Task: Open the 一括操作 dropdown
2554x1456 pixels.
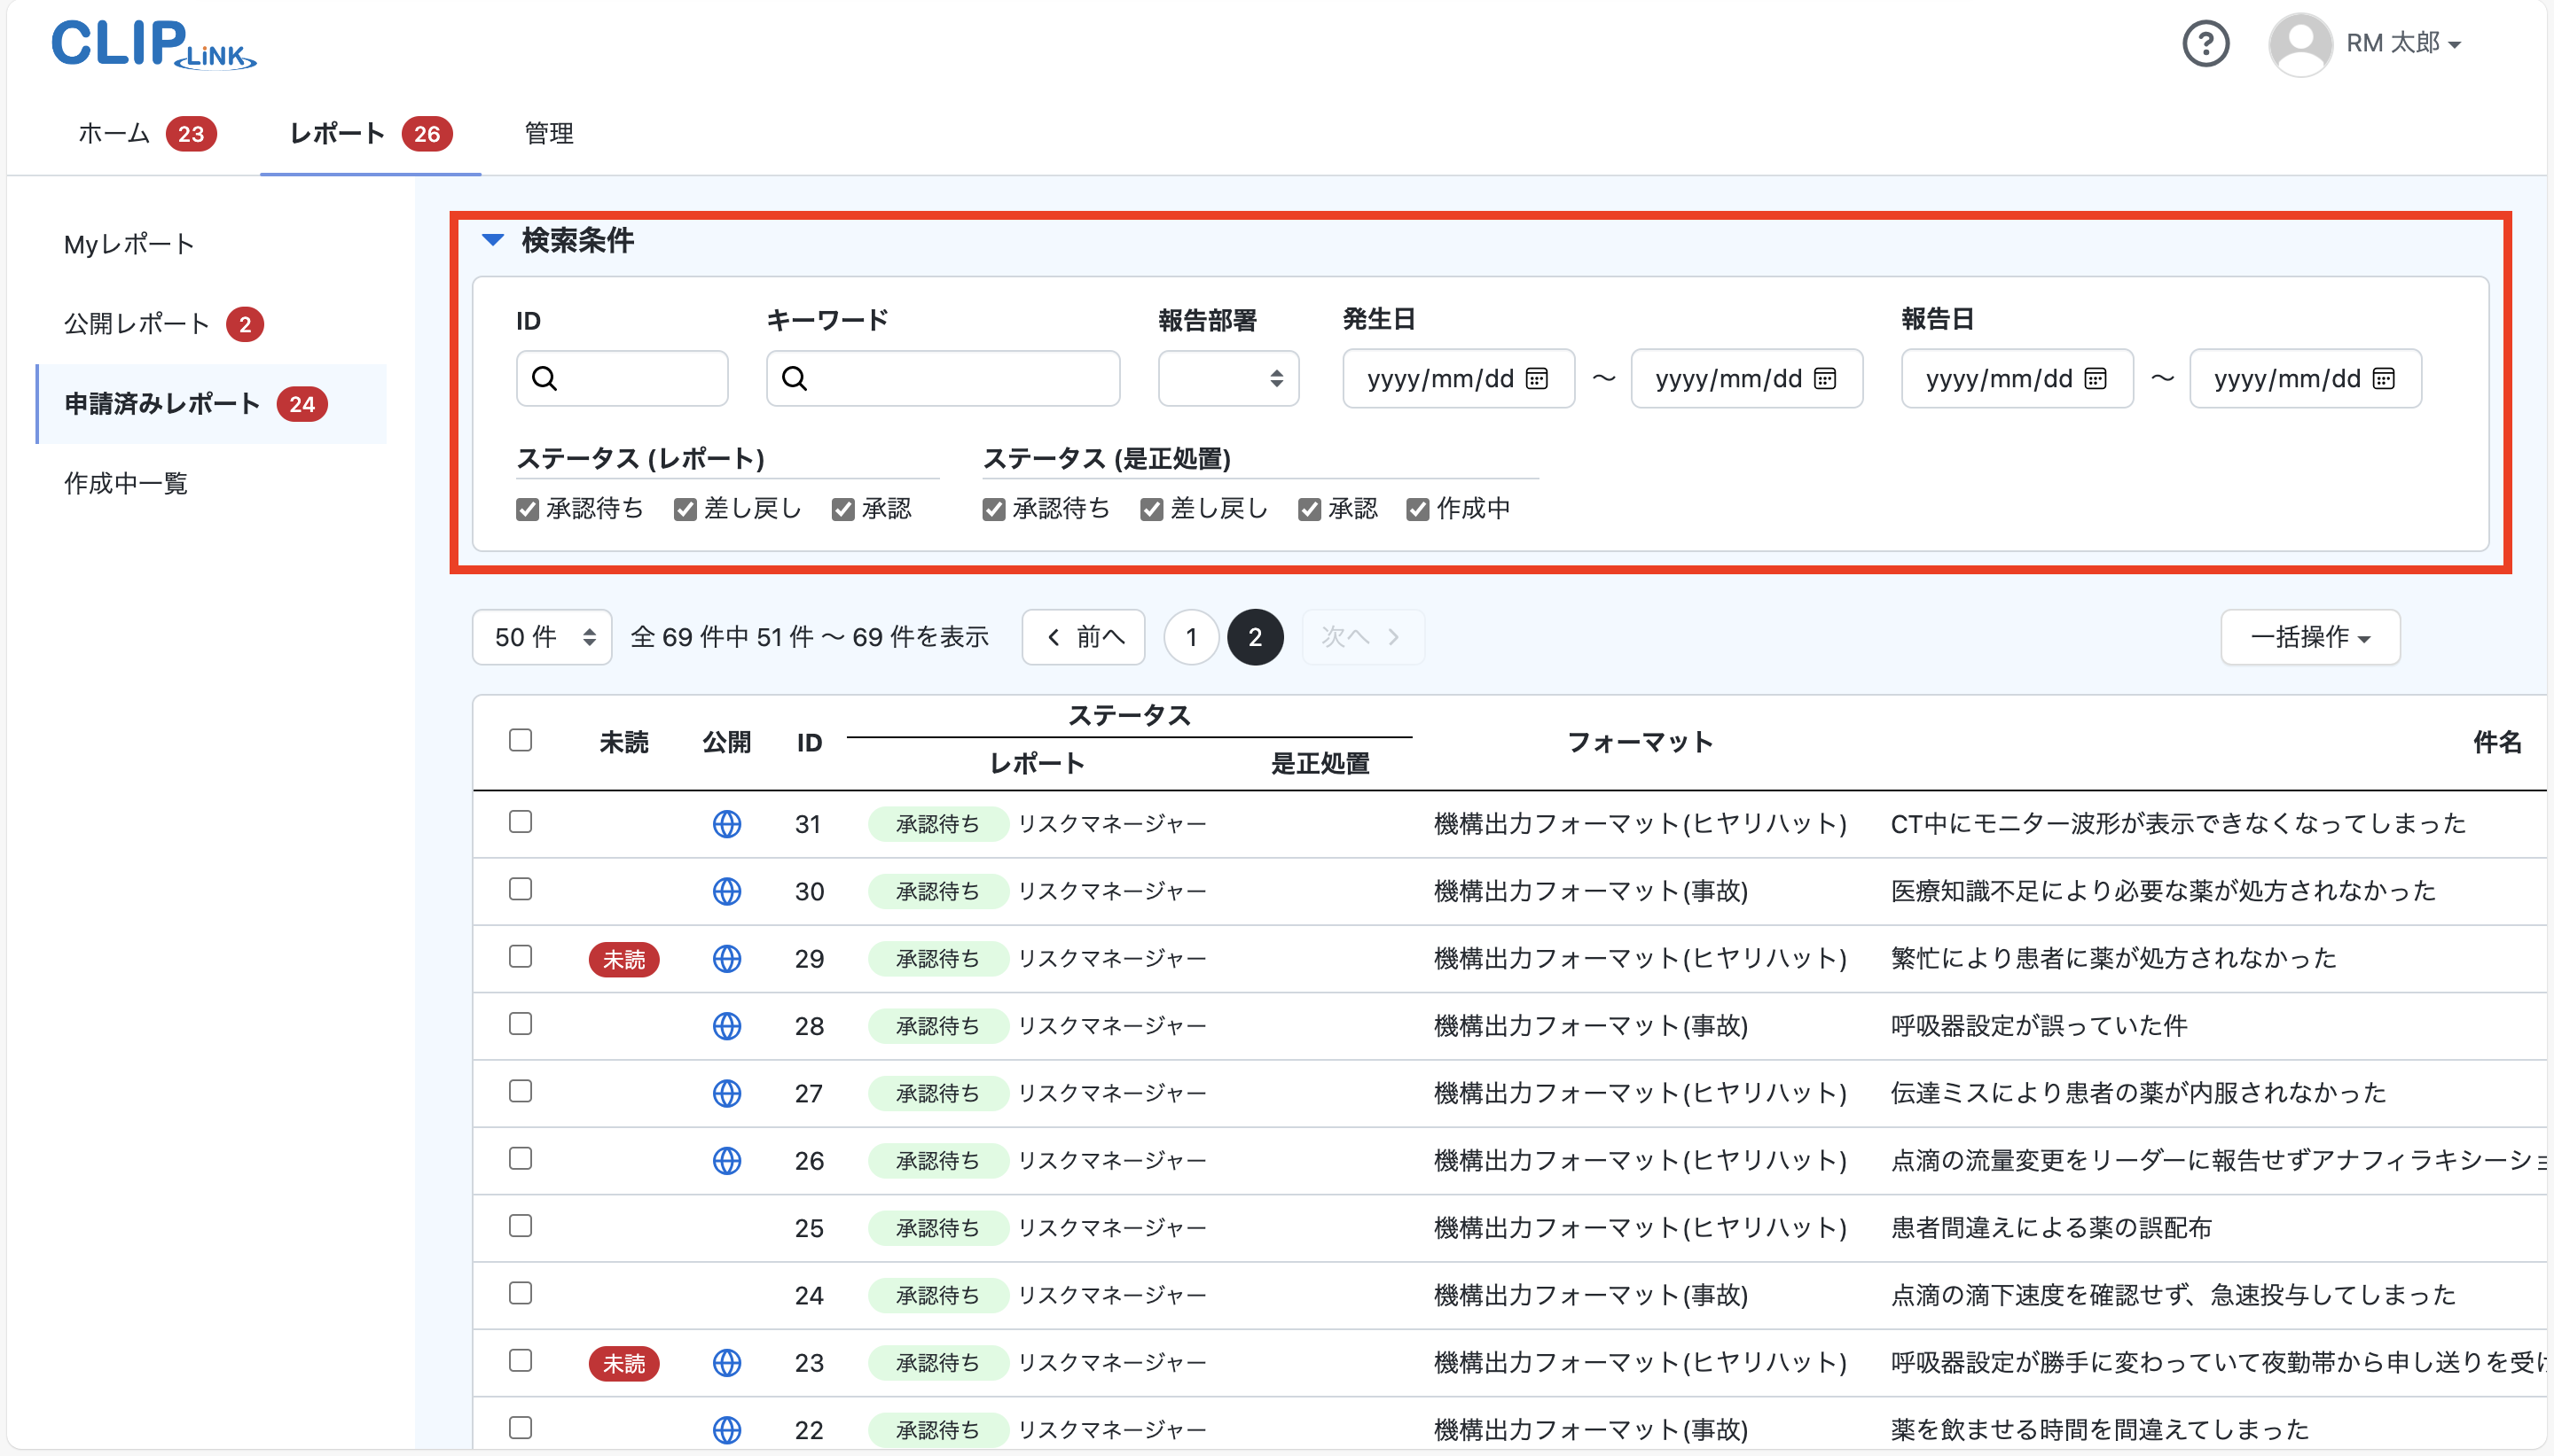Action: click(2310, 637)
